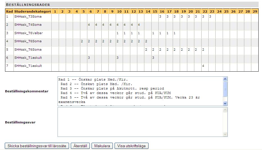262x150 pixels.
Task: Click the Studerandekategori column header
Action: pos(33,11)
